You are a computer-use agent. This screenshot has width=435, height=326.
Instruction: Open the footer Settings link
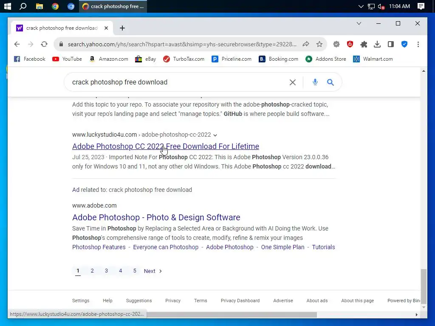coord(81,301)
